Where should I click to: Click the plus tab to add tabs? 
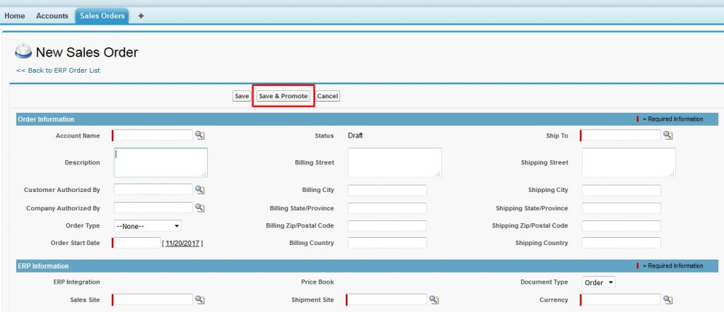point(141,16)
